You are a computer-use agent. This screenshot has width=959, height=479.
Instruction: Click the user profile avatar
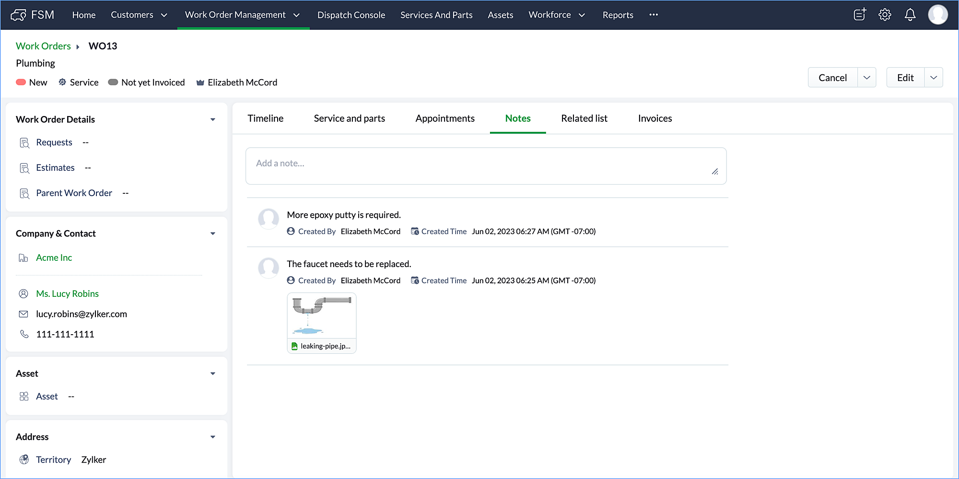[x=937, y=15]
